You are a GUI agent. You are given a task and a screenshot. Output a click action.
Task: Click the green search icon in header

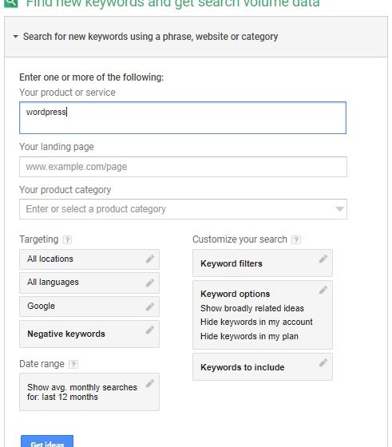click(x=11, y=3)
